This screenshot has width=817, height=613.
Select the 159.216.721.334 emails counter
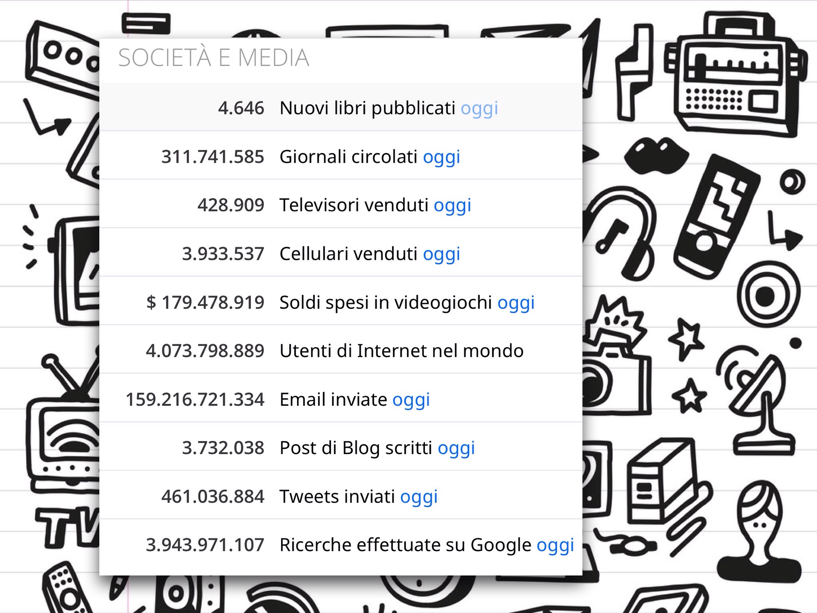click(195, 399)
